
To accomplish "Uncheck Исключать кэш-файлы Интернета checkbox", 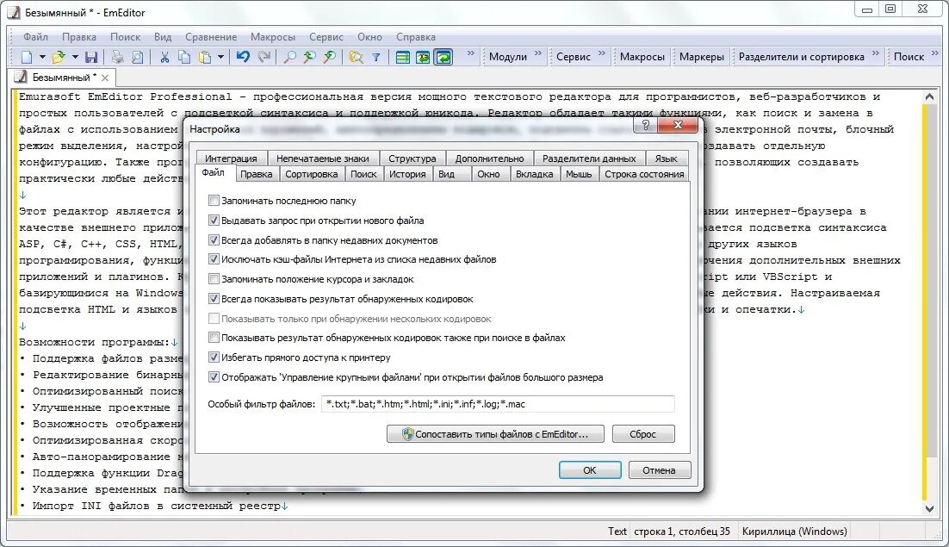I will point(214,259).
